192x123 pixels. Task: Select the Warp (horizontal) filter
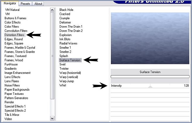coord(70,73)
